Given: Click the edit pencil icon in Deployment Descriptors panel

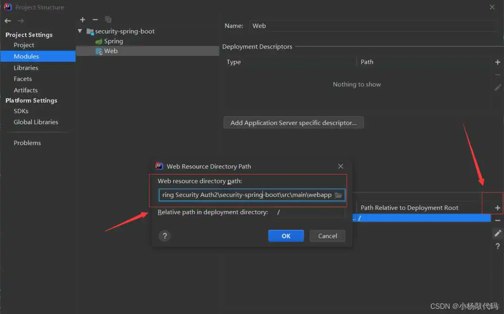Looking at the screenshot, I should click(x=498, y=87).
